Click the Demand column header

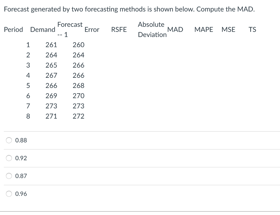(x=43, y=30)
